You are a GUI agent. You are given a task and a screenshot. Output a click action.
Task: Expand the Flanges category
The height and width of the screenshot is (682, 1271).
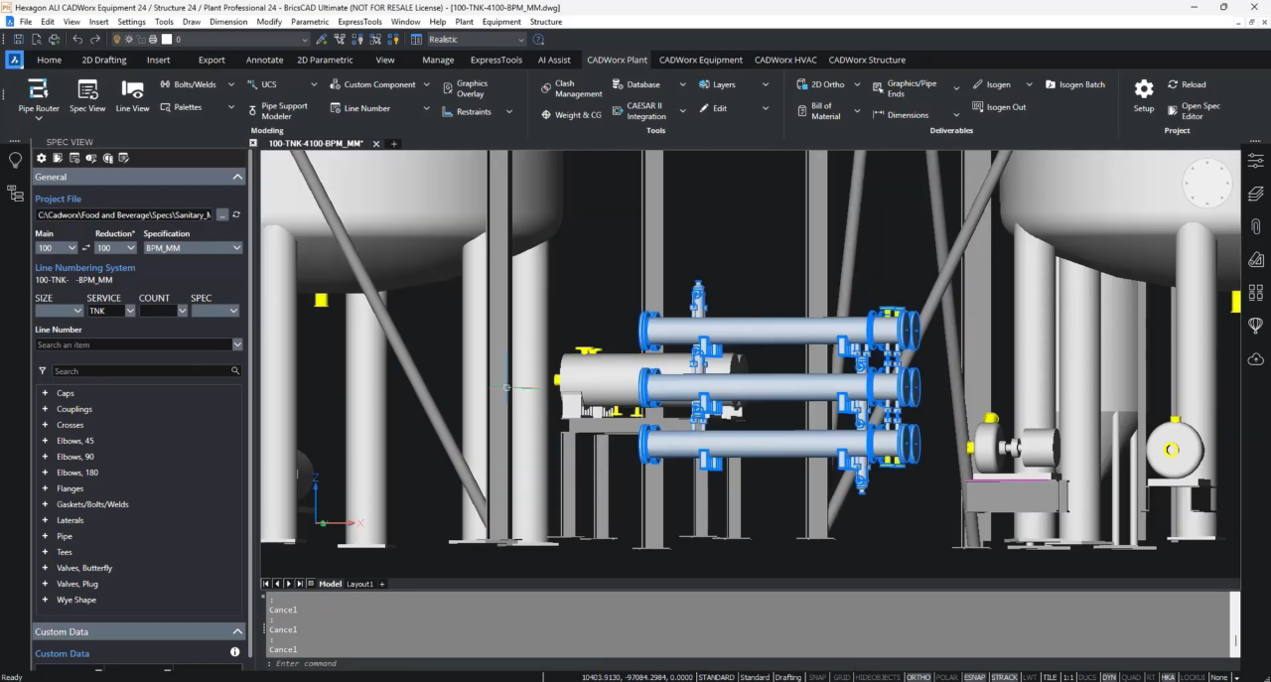tap(45, 488)
